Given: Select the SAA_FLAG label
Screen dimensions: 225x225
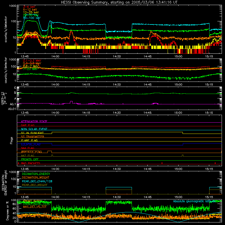Looking at the screenshot, I should pos(28,148).
